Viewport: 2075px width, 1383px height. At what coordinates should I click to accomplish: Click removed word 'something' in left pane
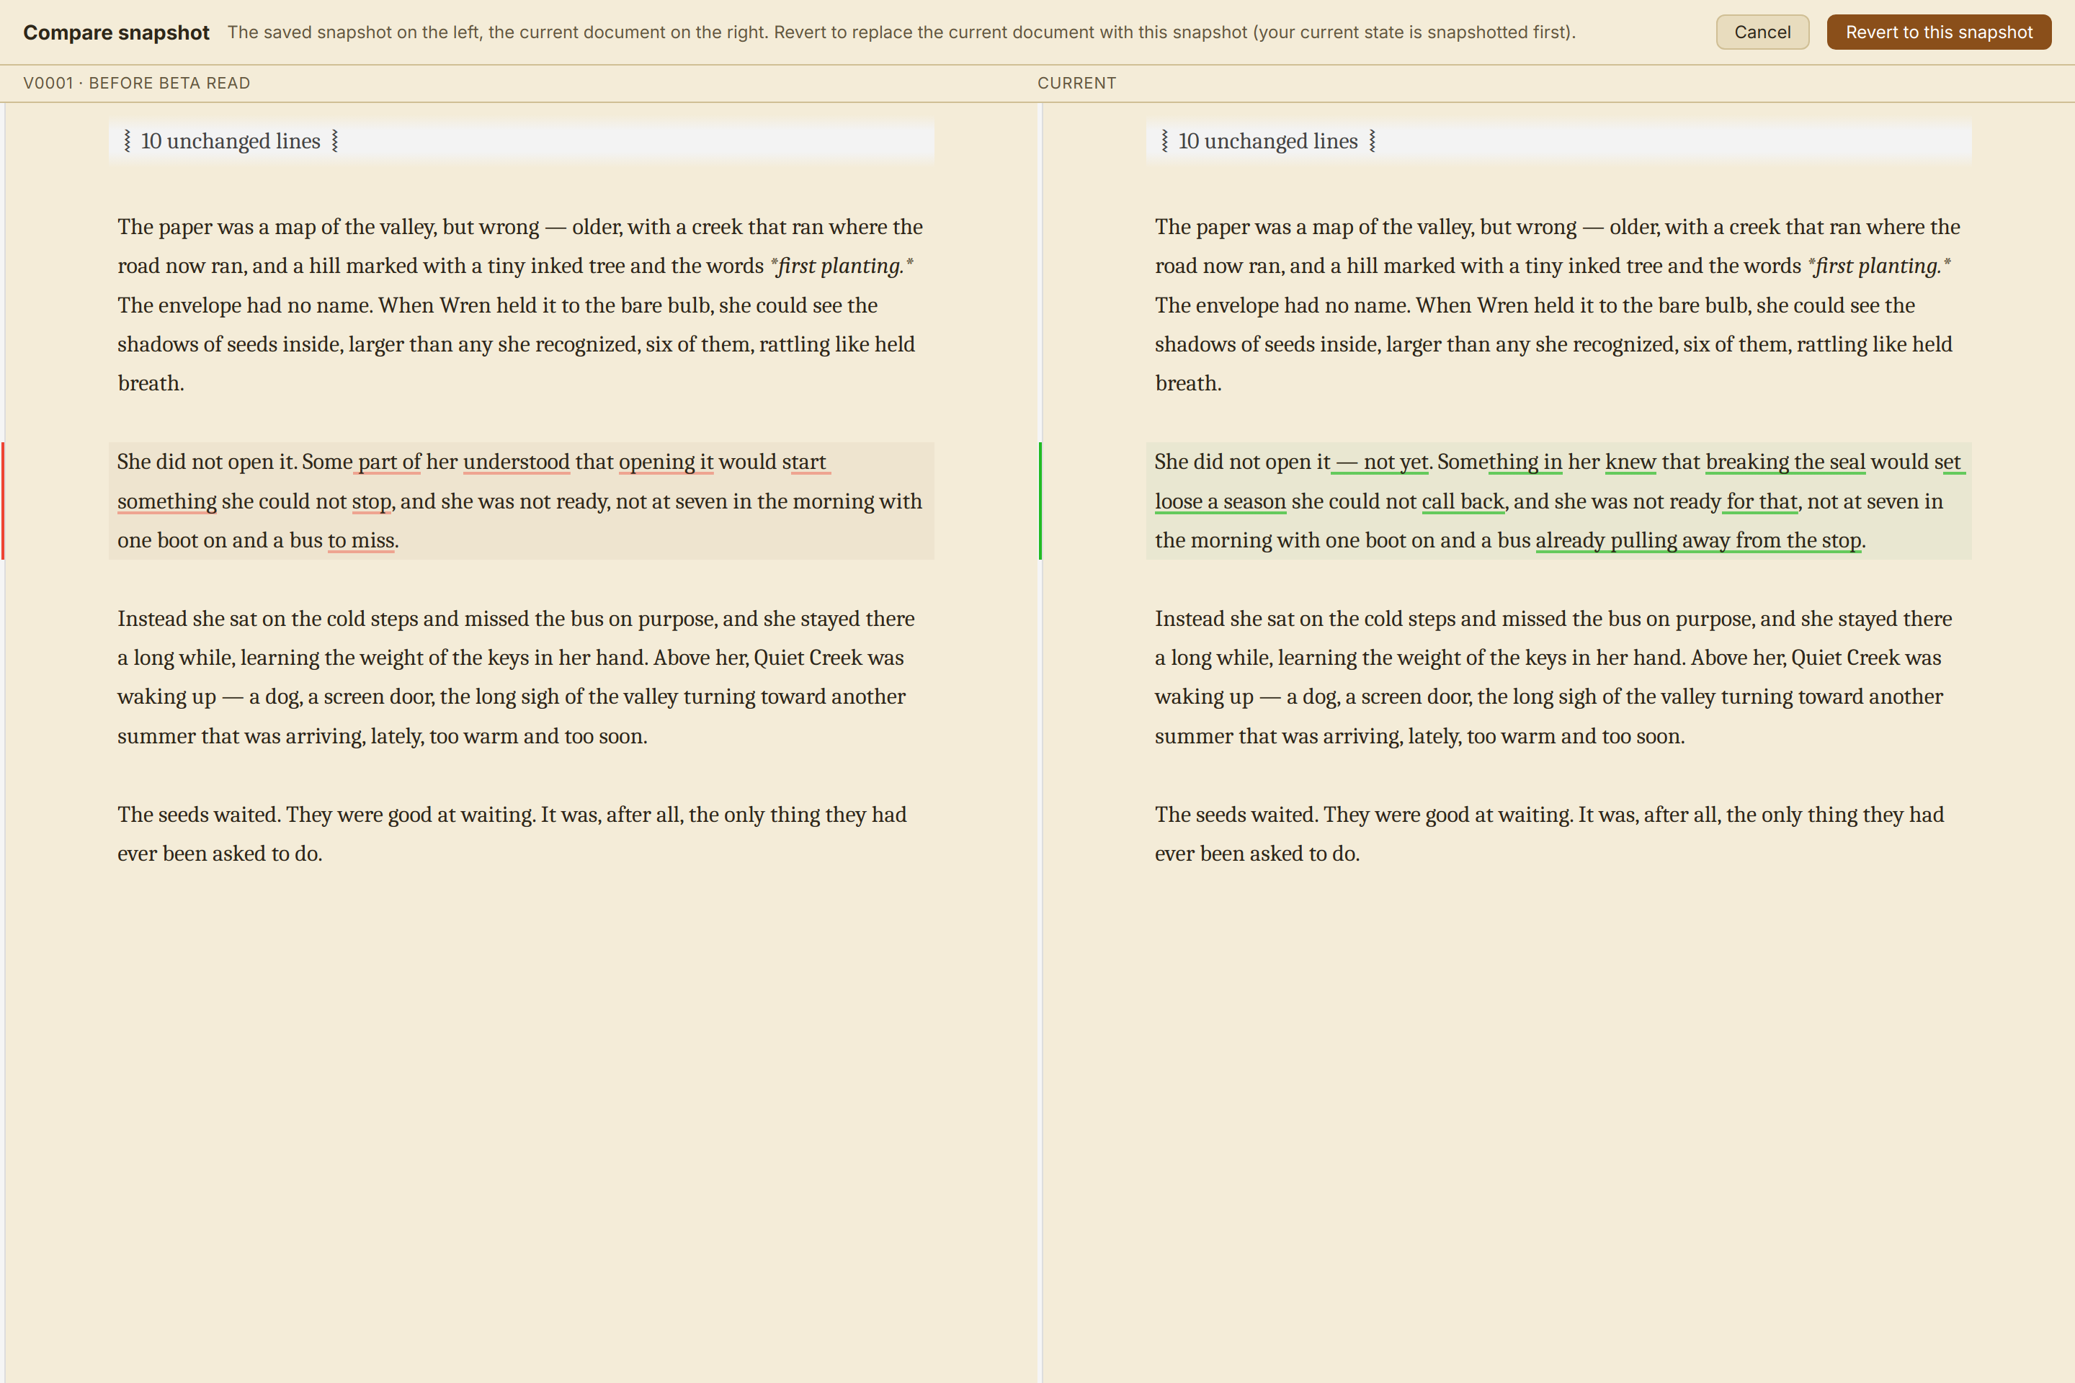tap(166, 502)
